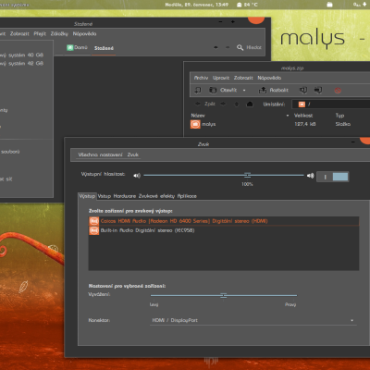This screenshot has height=370, width=370.
Task: Click the forward arrow in Stažené window
Action: (x=228, y=47)
